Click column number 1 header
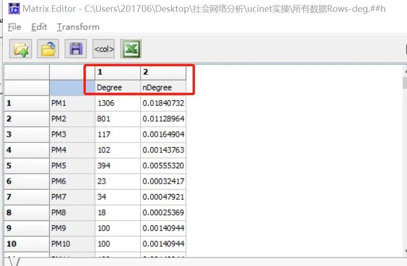 point(118,72)
